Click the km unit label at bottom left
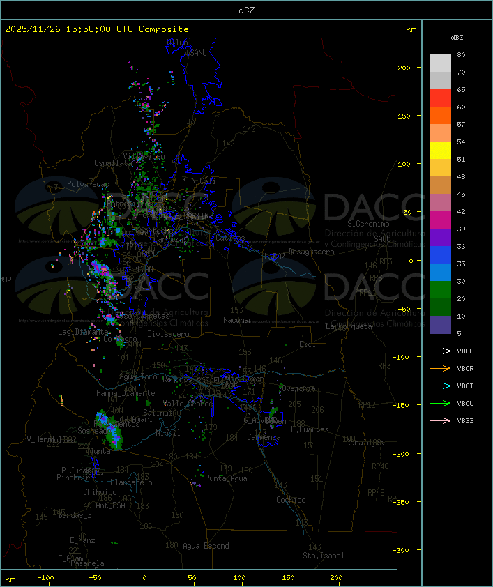This screenshot has width=493, height=587. (10, 579)
